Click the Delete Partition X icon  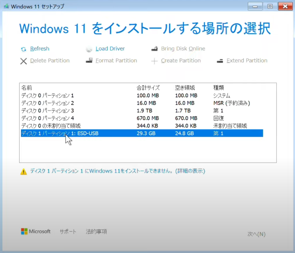pos(24,61)
